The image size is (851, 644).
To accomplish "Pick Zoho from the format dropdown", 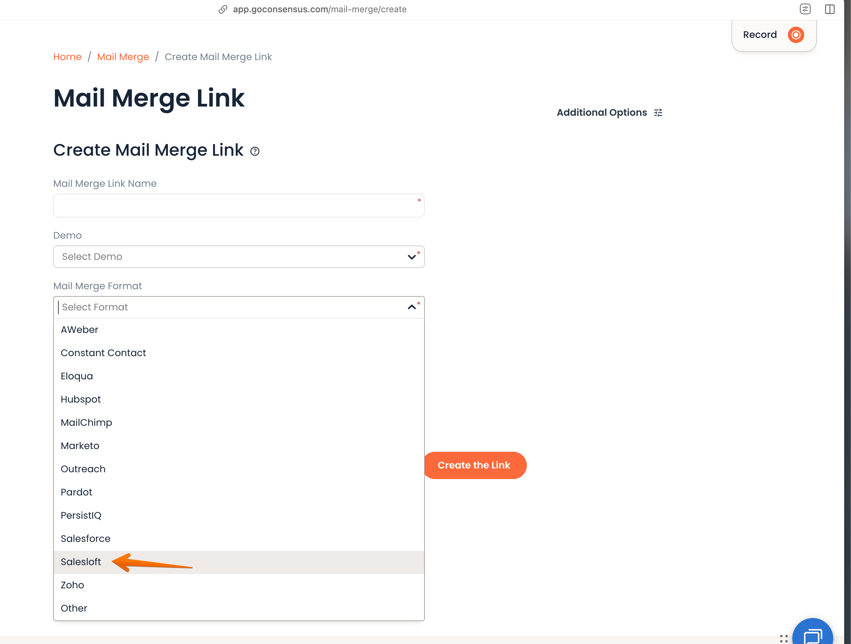I will click(239, 585).
